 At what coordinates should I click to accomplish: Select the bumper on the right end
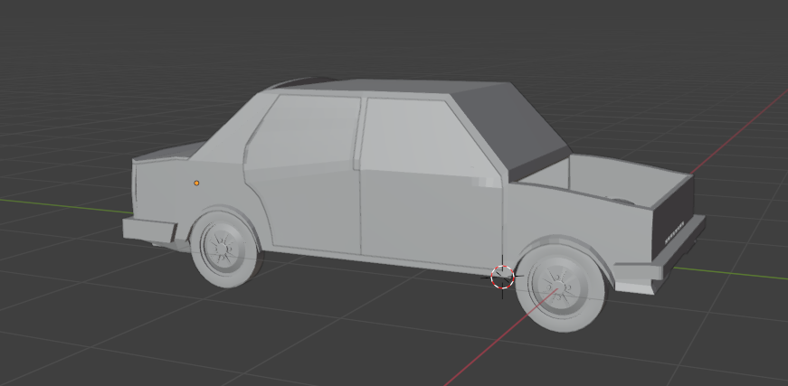pyautogui.click(x=669, y=262)
